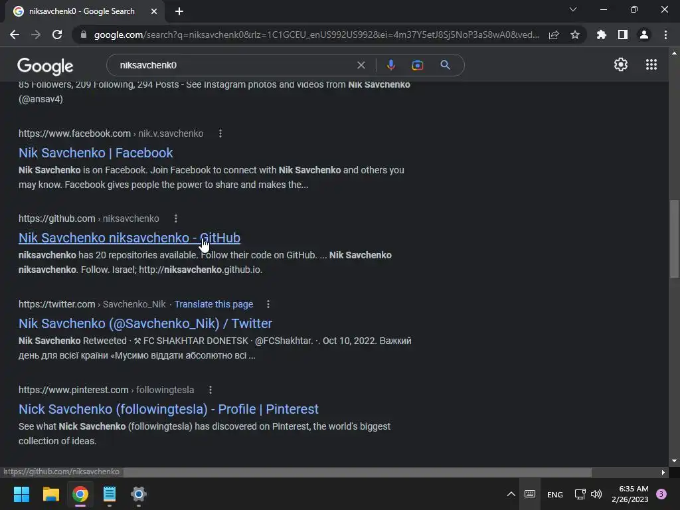Image resolution: width=680 pixels, height=510 pixels.
Task: Open the tab search chevron in title bar
Action: pos(573,9)
